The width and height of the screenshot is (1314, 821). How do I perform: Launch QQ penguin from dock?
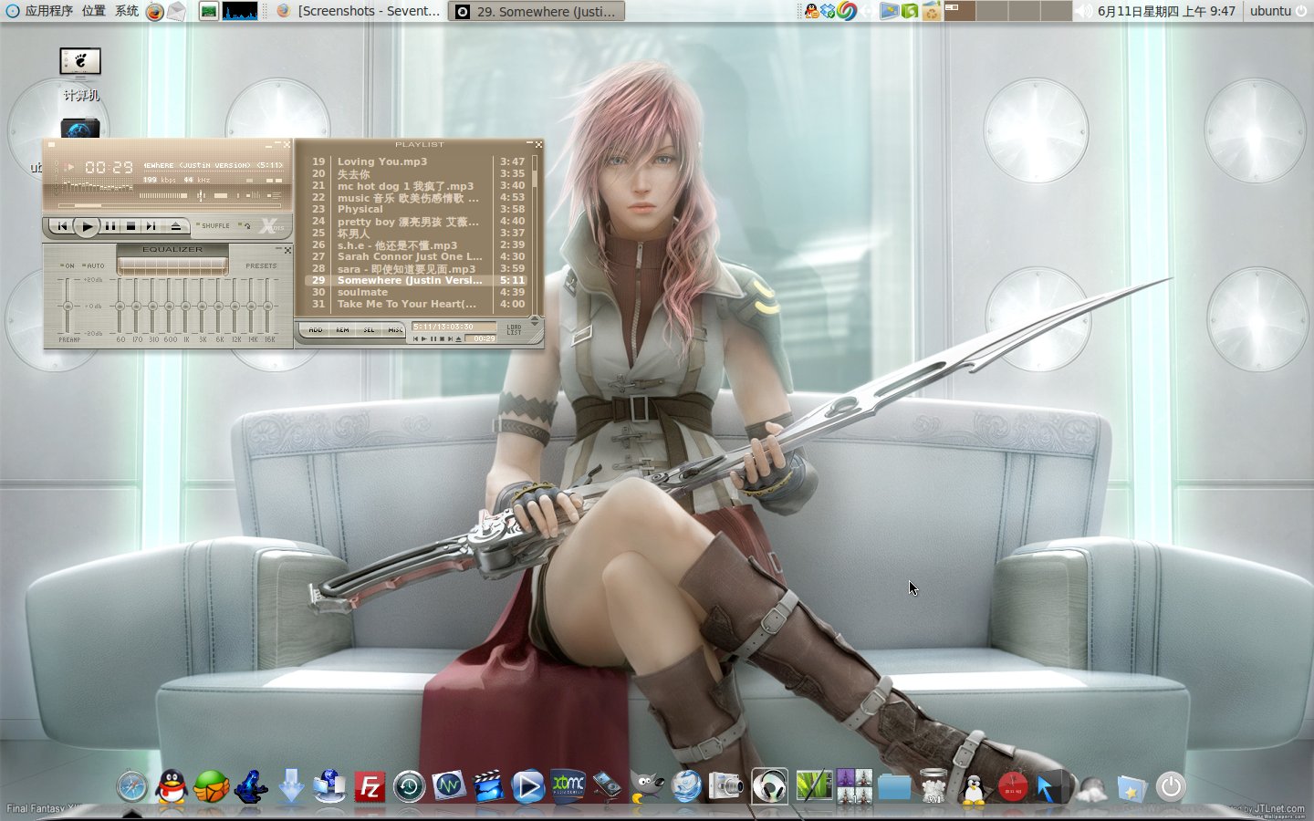click(171, 786)
